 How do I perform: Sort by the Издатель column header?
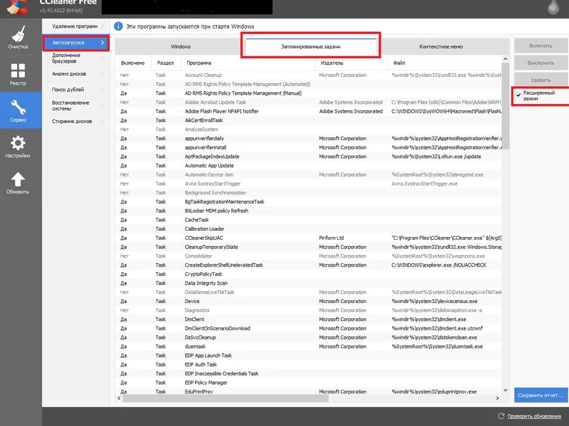[351, 63]
